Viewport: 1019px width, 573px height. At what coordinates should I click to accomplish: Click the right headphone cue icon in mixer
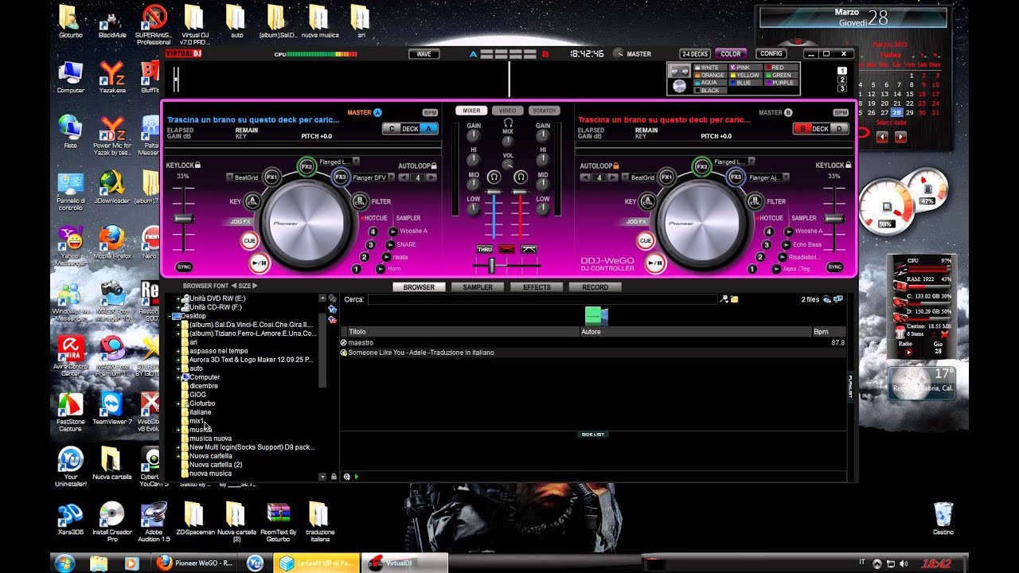pos(521,177)
